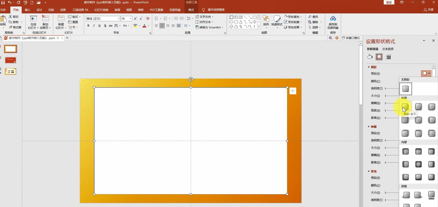
Task: Toggle Underline text formatting
Action: tap(99, 26)
